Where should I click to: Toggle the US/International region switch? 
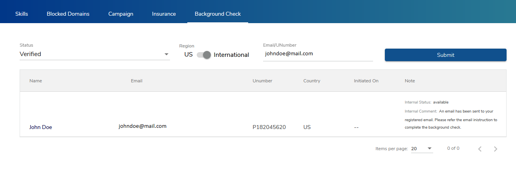pos(204,55)
